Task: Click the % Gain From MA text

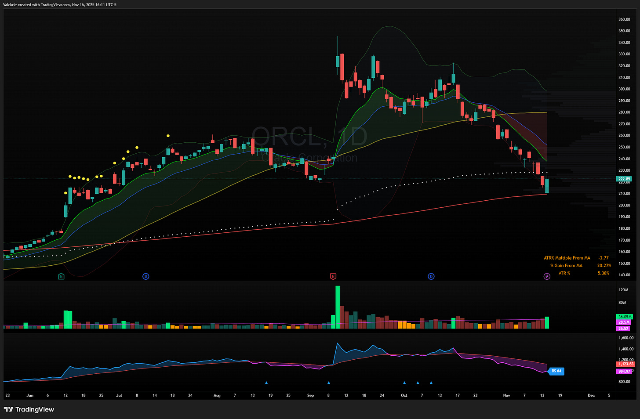Action: 566,265
